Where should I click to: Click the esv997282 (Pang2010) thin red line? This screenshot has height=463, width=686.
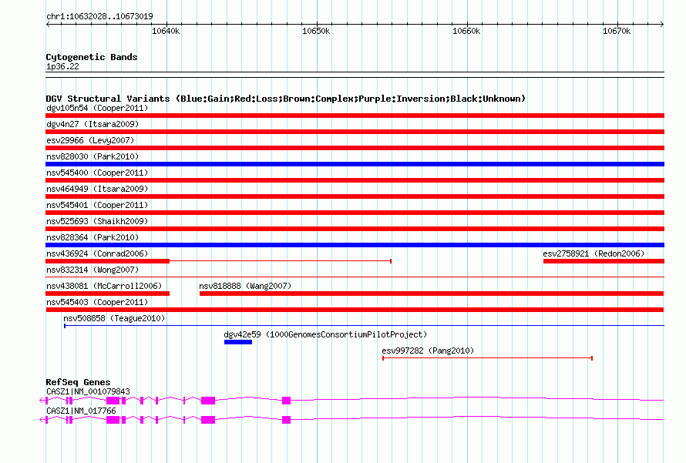487,358
